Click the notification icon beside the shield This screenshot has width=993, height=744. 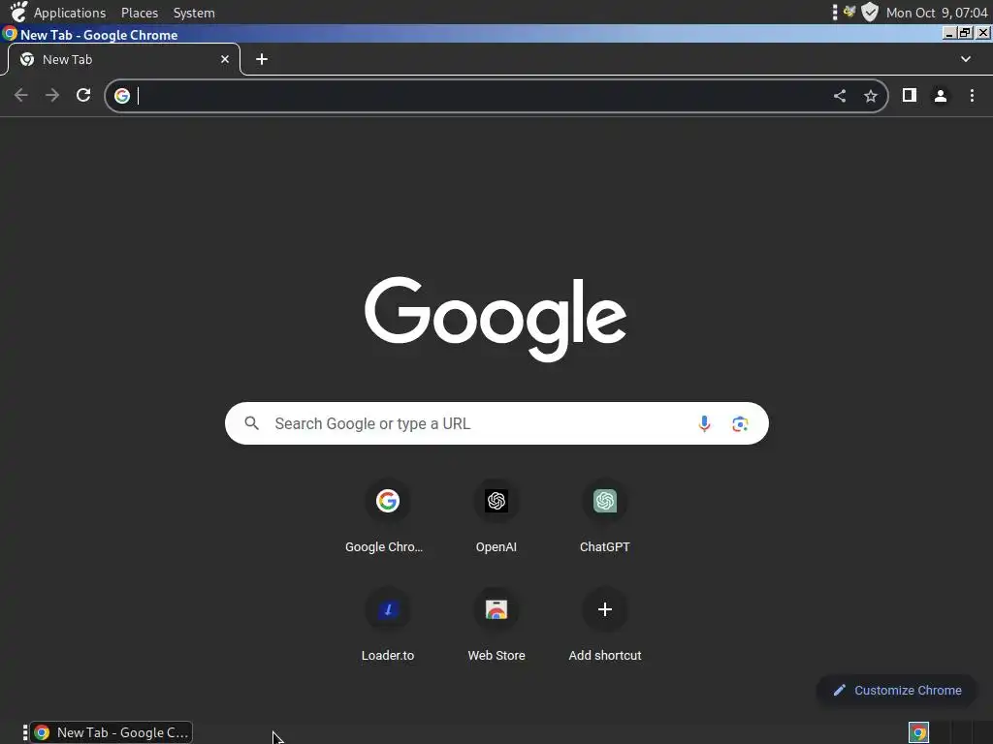[x=849, y=12]
